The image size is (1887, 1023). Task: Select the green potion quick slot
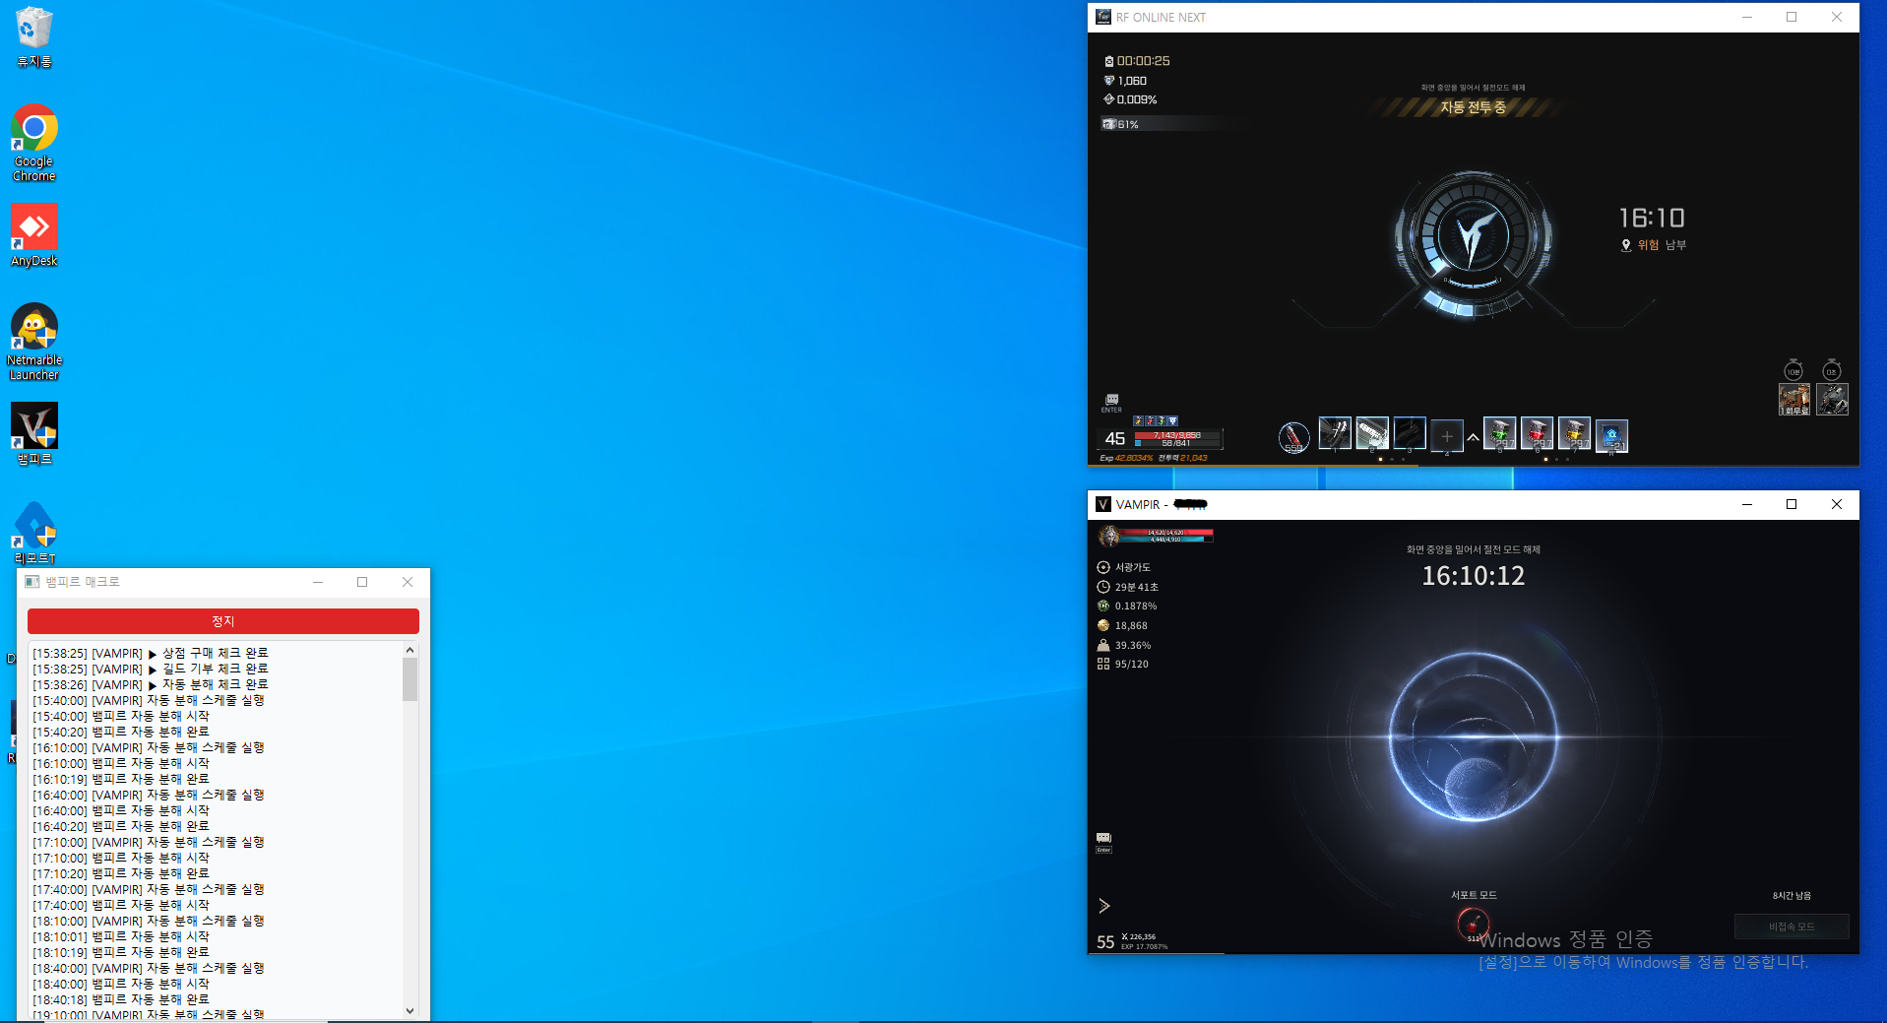tap(1499, 433)
